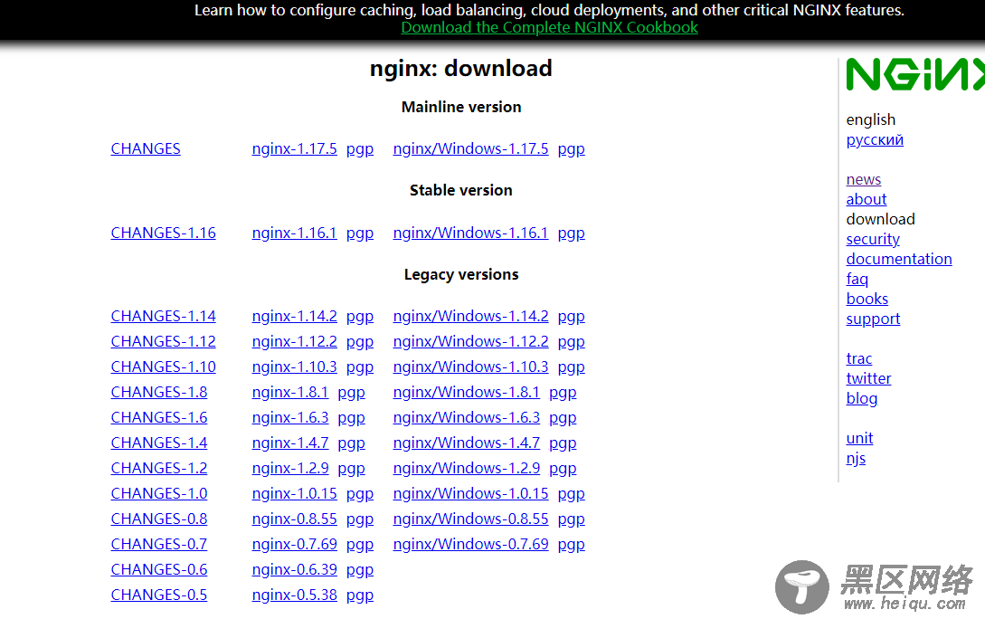Open the blog link
Image resolution: width=985 pixels, height=619 pixels.
861,399
